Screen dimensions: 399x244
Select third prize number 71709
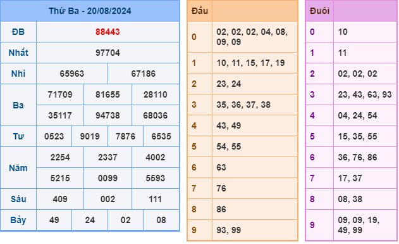(60, 94)
